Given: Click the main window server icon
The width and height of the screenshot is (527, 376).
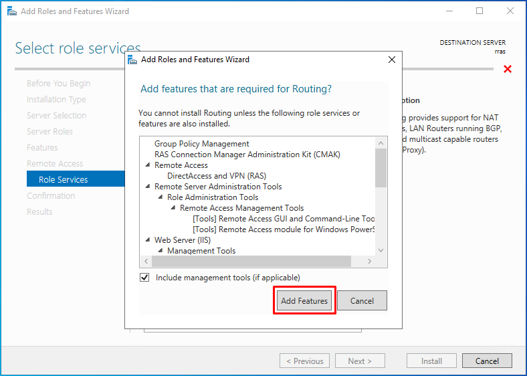Looking at the screenshot, I should coord(11,11).
